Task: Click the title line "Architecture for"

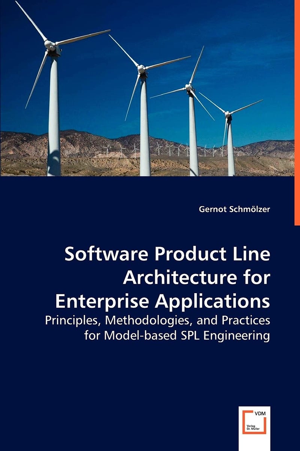Action: (196, 278)
